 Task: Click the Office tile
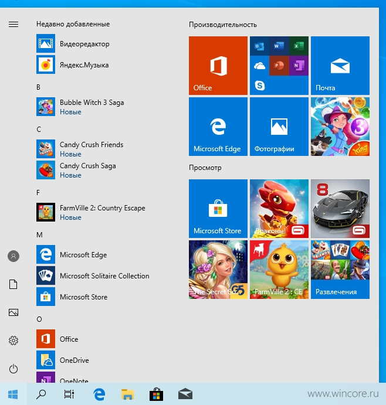click(218, 66)
